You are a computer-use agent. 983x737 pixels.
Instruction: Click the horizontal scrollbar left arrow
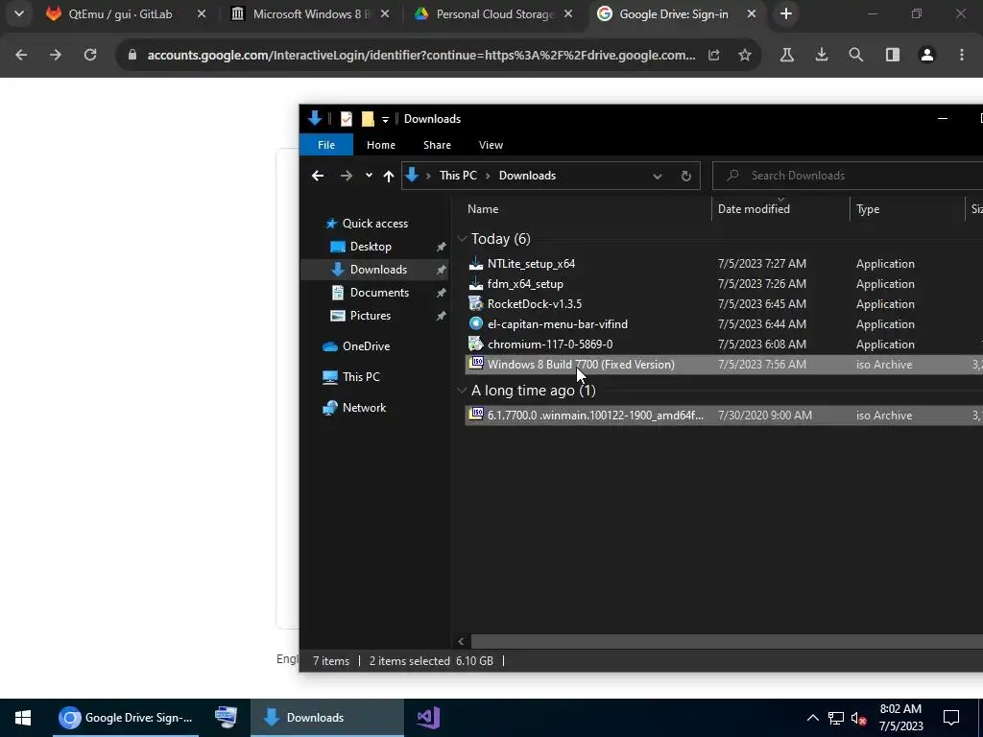point(461,641)
